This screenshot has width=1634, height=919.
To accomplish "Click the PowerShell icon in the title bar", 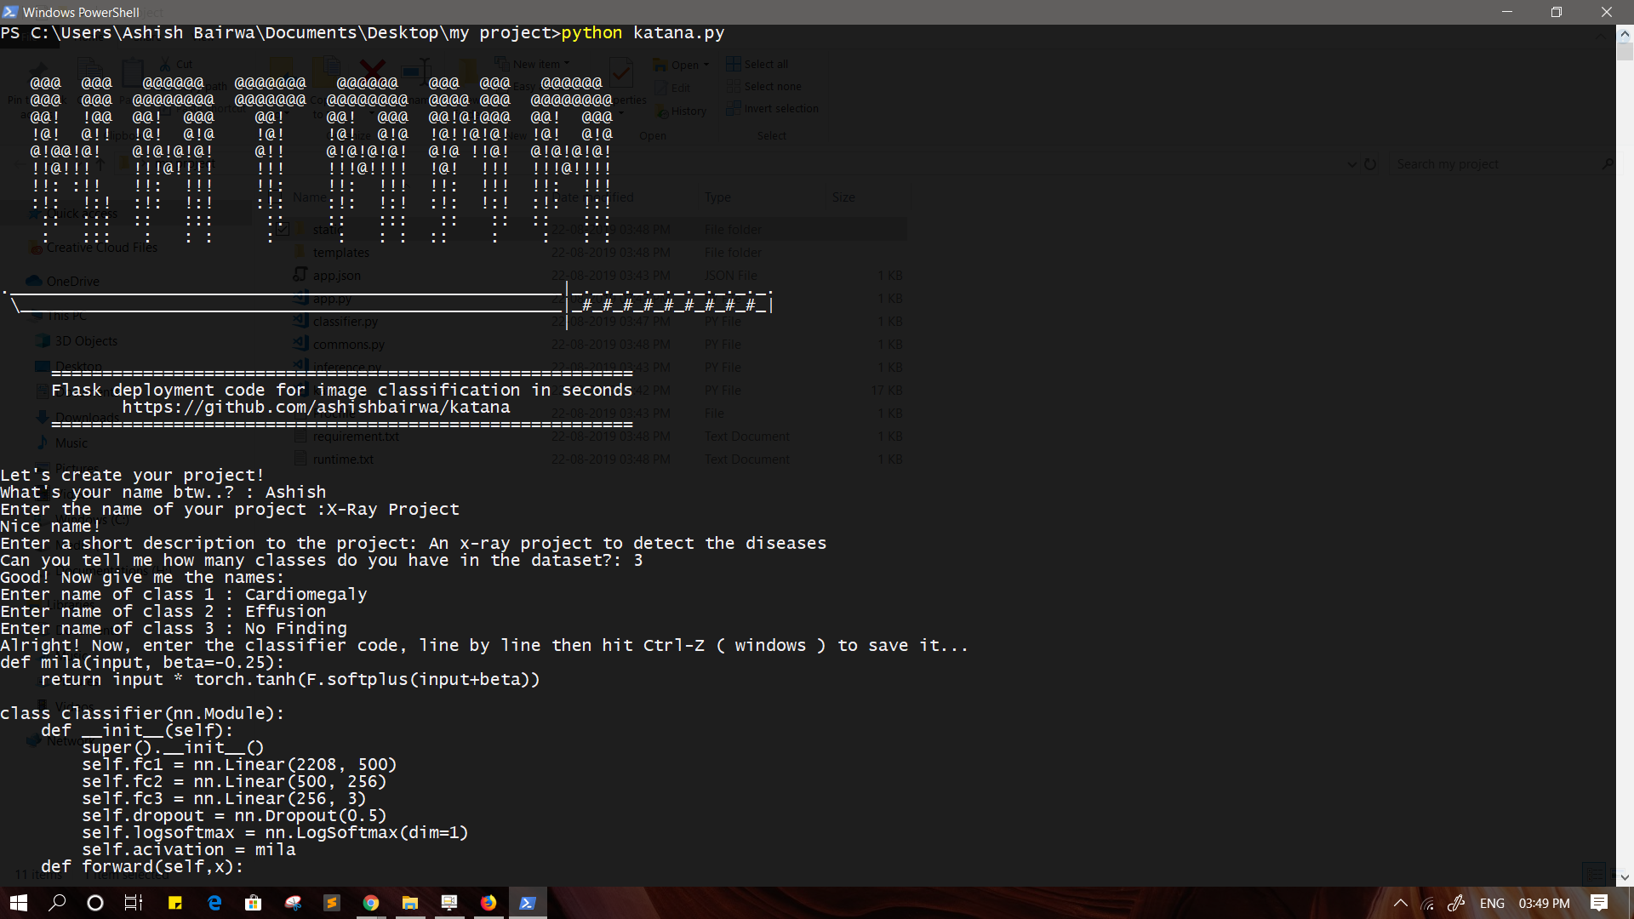I will click(x=9, y=12).
